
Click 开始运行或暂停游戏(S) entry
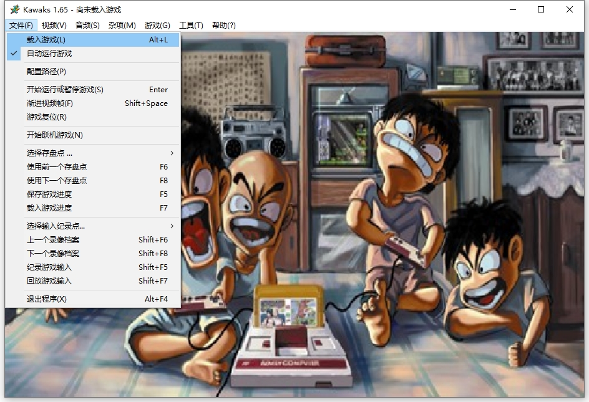93,89
